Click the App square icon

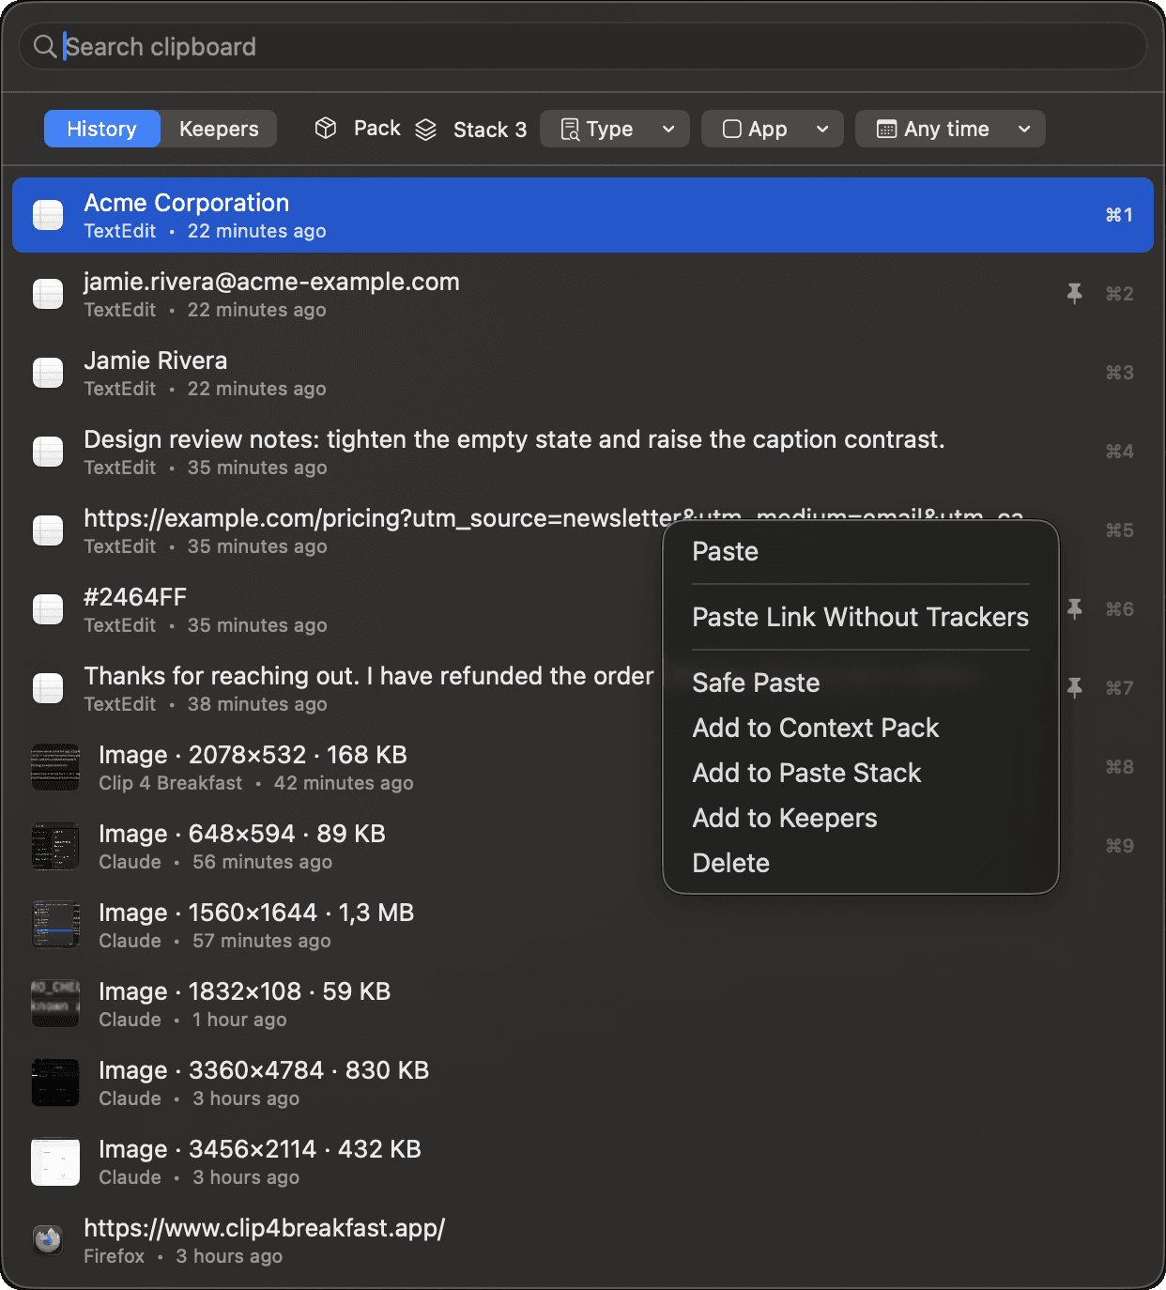(x=732, y=130)
